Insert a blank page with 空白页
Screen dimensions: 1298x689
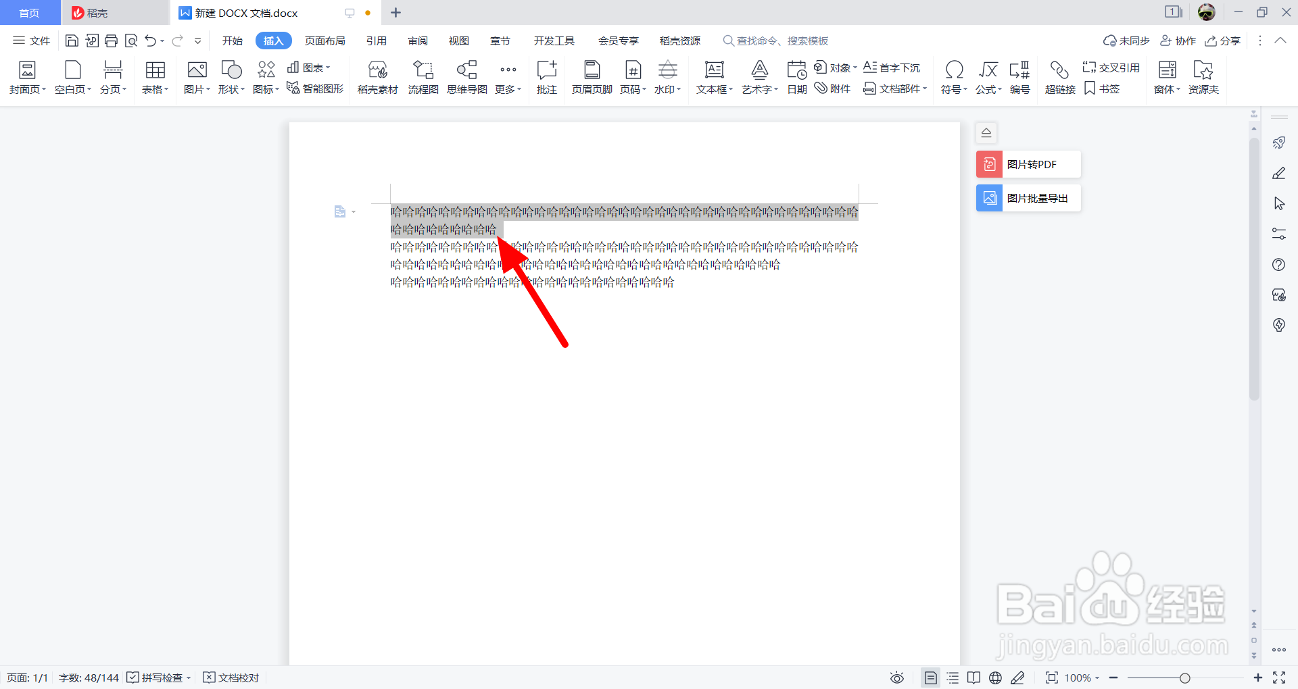pos(72,77)
